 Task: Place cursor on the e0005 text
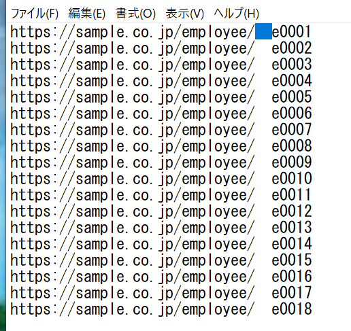pyautogui.click(x=292, y=97)
